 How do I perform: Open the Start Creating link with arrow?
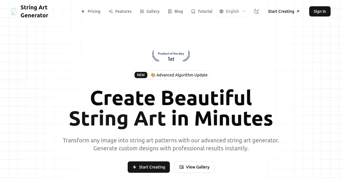[283, 11]
